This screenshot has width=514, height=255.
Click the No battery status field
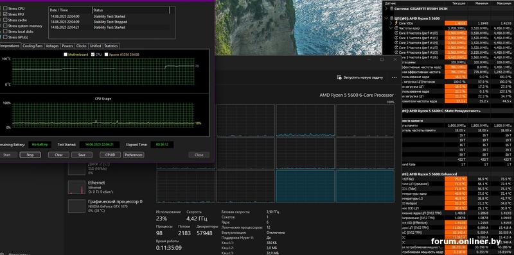pos(40,145)
